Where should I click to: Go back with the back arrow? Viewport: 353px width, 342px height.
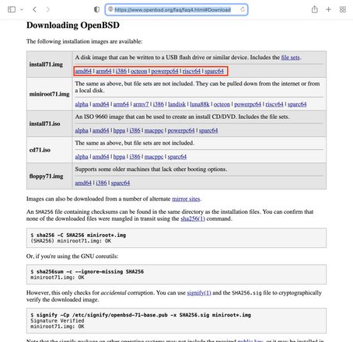[34, 9]
